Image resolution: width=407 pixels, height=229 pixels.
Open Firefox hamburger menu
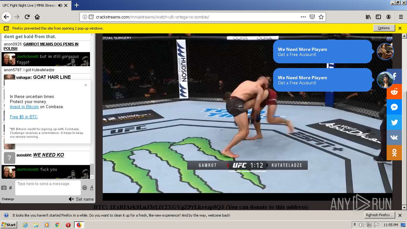(x=401, y=17)
